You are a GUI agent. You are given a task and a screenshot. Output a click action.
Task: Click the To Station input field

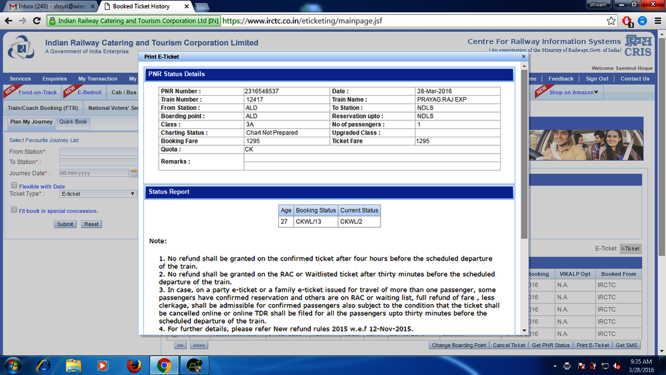tap(99, 162)
